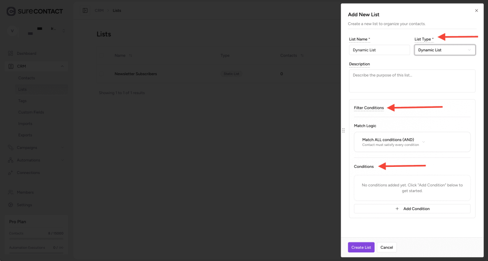Close the Add New List panel
The width and height of the screenshot is (488, 261).
point(477,10)
